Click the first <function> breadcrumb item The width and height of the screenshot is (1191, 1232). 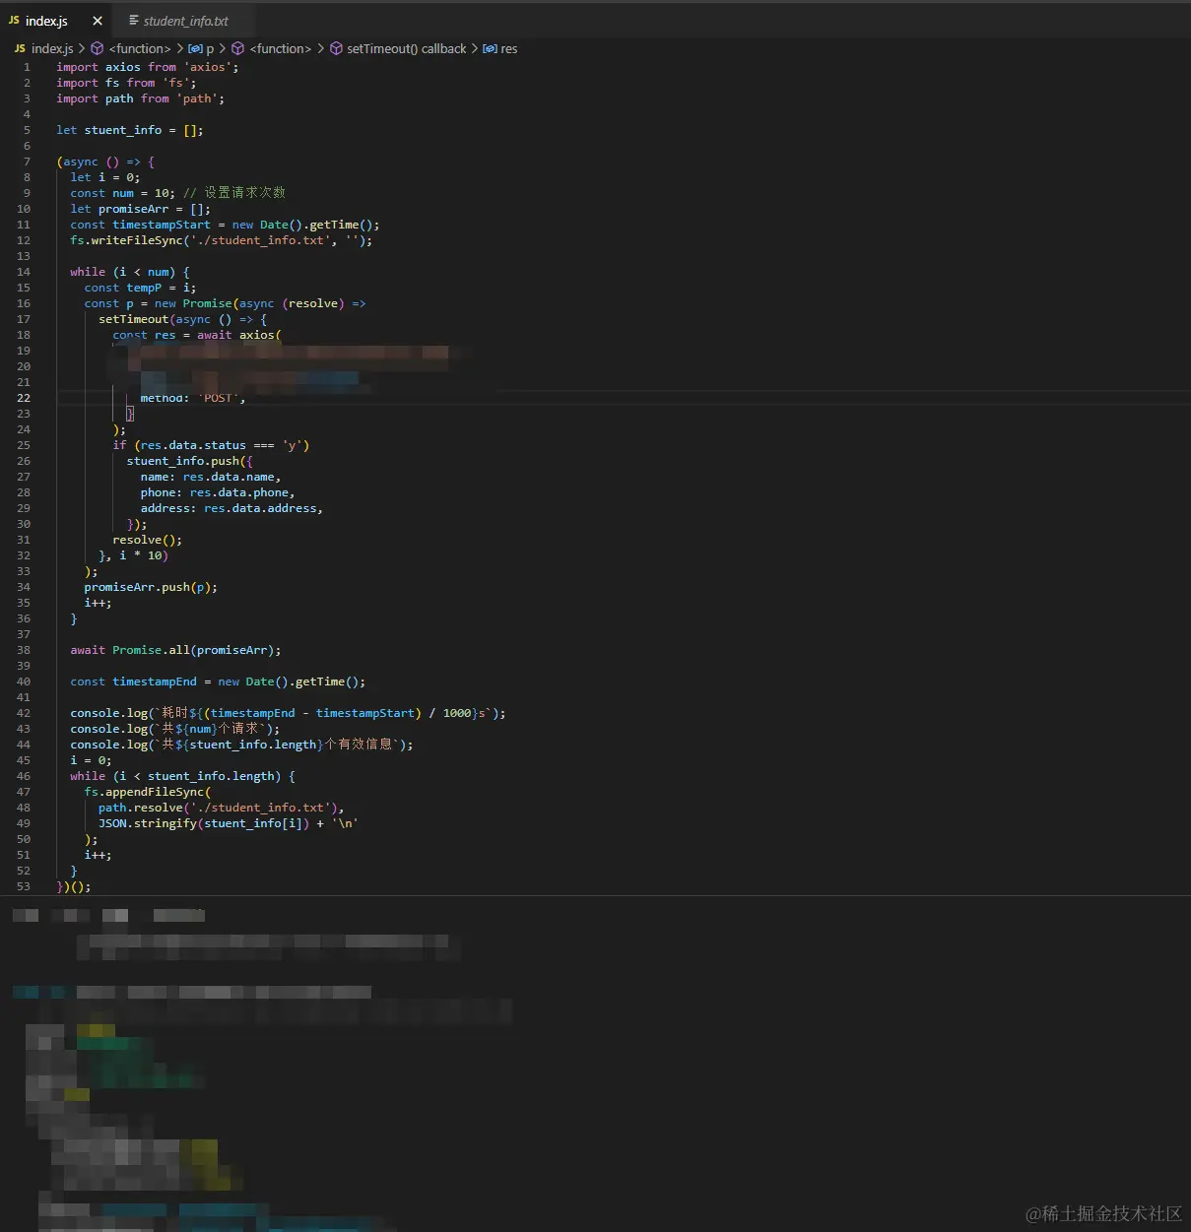(140, 48)
